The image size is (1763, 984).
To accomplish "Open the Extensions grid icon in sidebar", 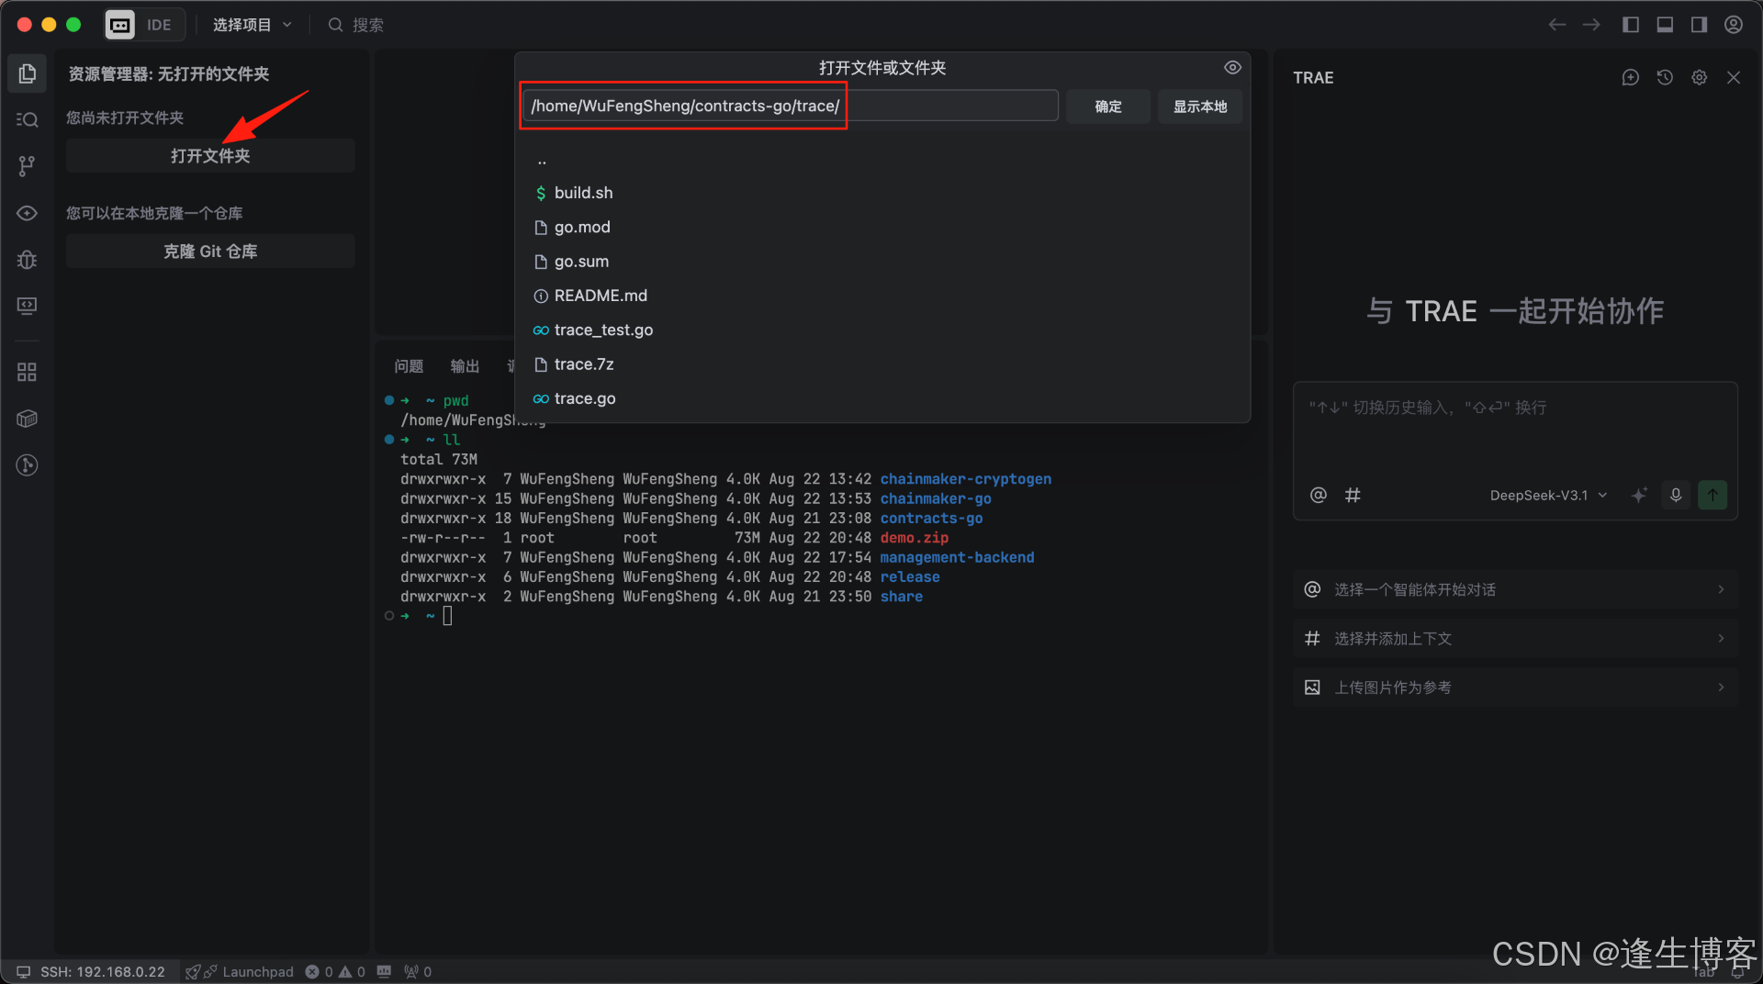I will click(x=28, y=372).
